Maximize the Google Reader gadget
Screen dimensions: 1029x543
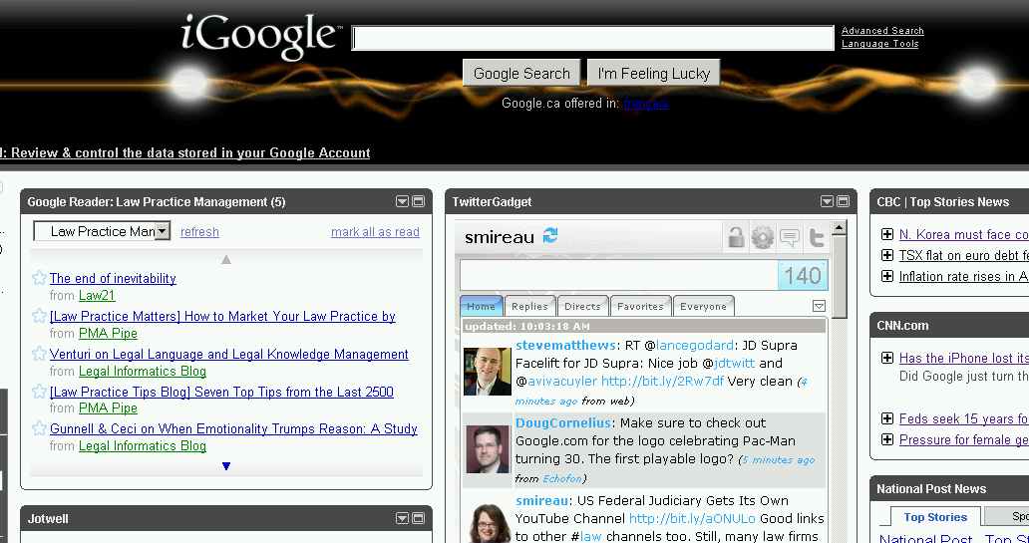[418, 201]
